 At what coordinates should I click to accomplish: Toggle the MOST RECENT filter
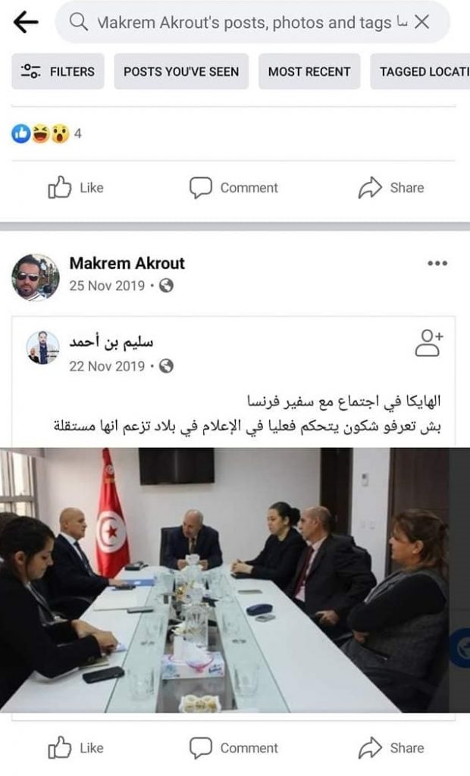coord(309,71)
